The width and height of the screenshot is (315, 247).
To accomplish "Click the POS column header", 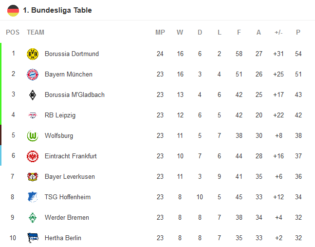I will click(x=13, y=32).
